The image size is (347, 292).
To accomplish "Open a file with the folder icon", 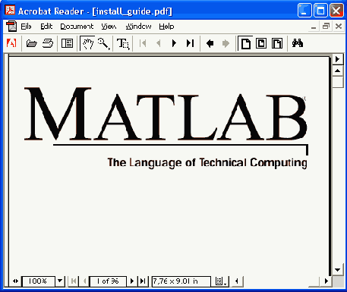I will (32, 43).
